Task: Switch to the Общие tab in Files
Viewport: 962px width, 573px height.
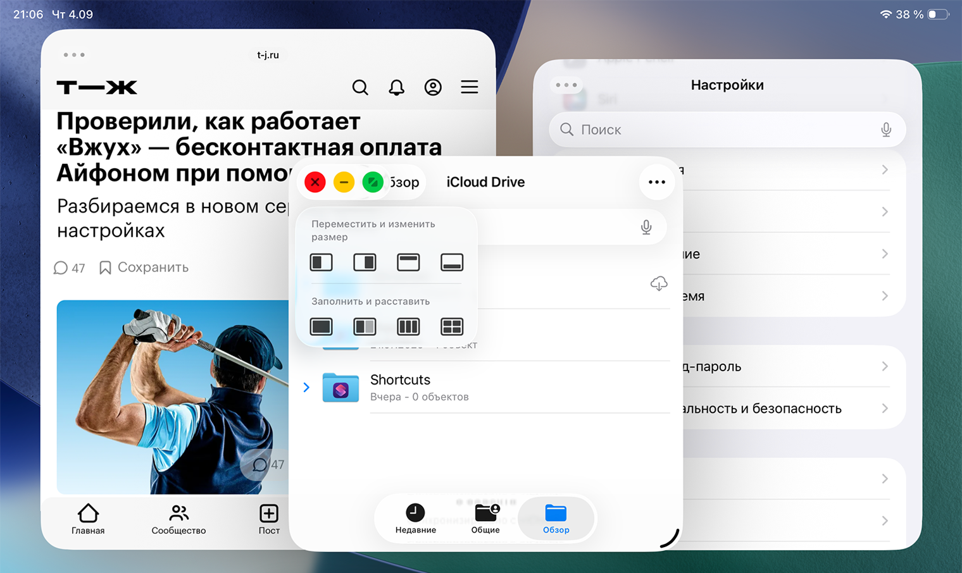Action: pyautogui.click(x=485, y=518)
